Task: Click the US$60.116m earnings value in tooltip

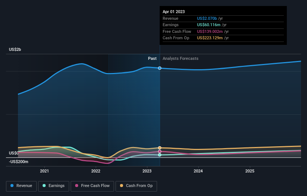Action: [209, 25]
